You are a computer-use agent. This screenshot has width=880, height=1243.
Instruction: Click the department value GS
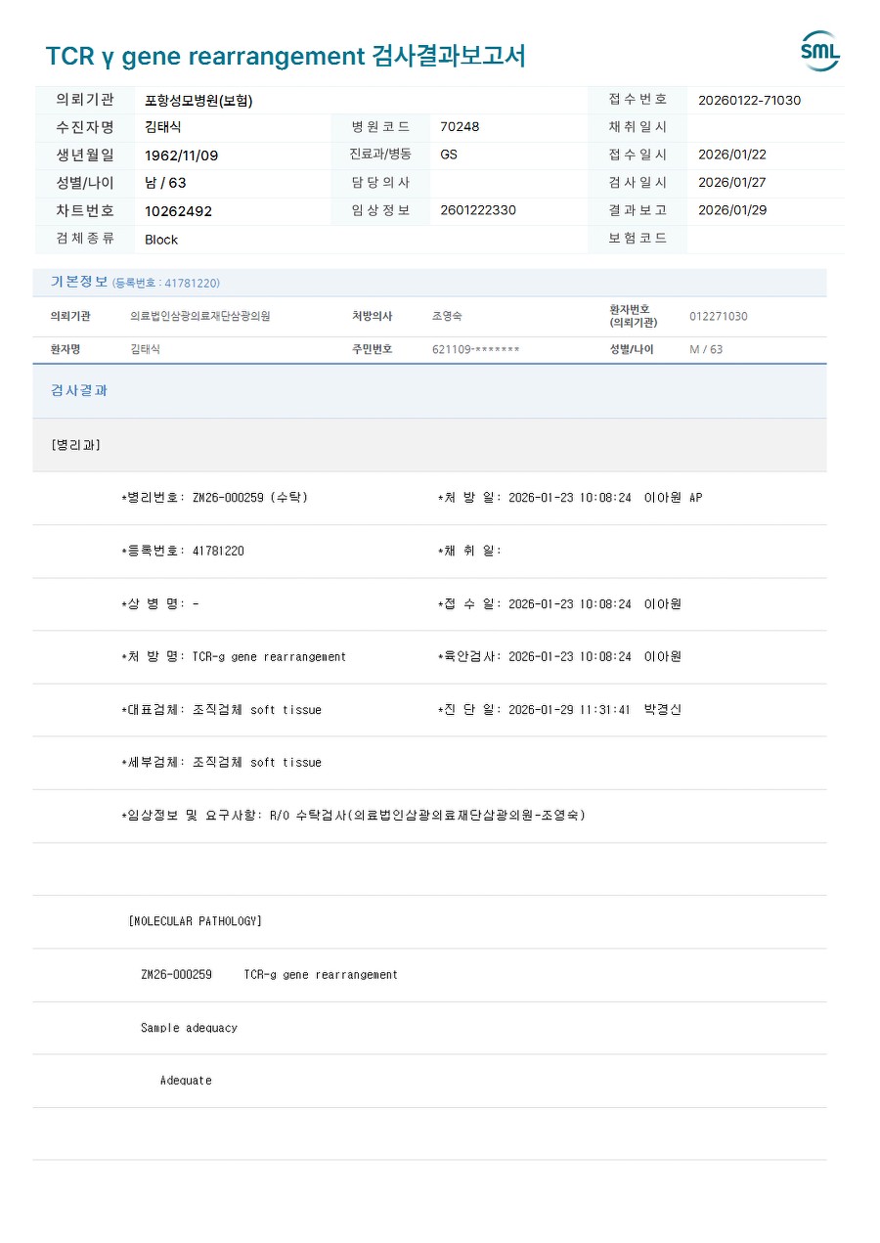tap(449, 155)
